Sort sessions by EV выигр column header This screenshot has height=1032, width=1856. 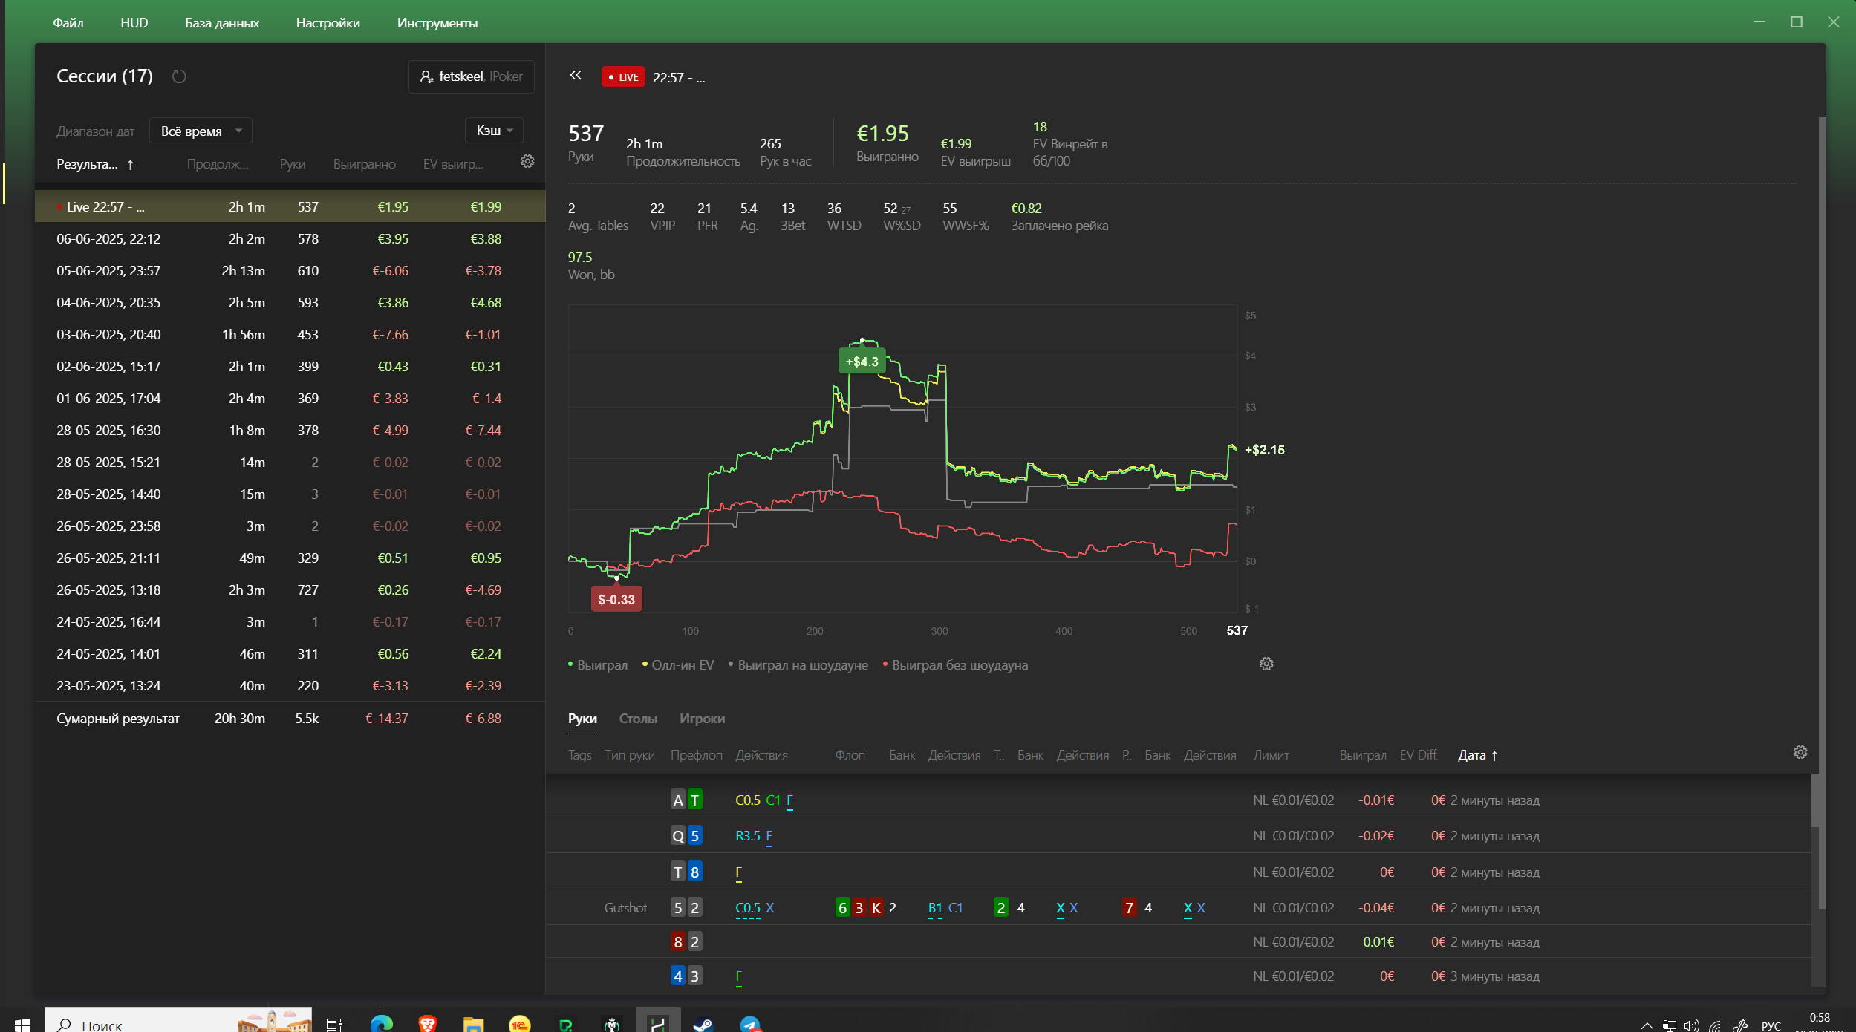[x=453, y=164]
